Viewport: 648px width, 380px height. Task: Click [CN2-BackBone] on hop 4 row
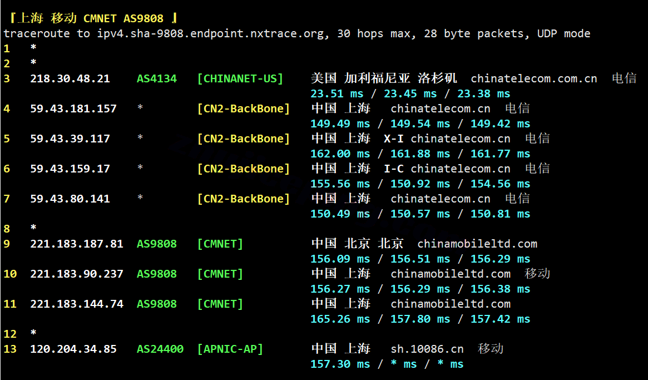coord(244,108)
